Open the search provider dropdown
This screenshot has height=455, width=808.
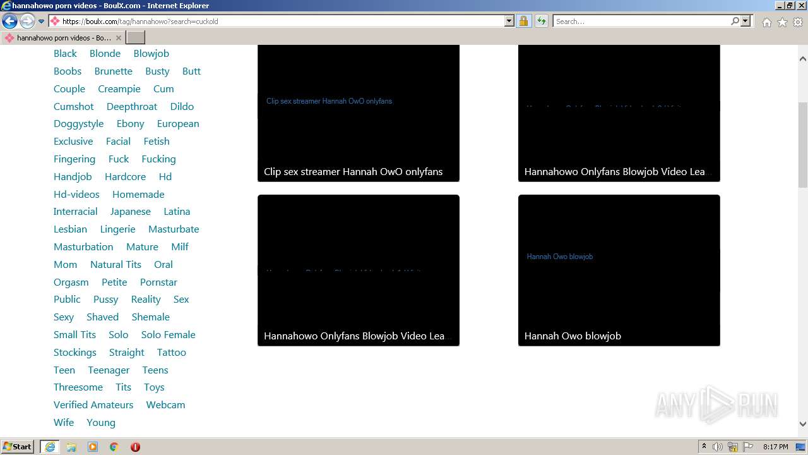click(x=746, y=21)
